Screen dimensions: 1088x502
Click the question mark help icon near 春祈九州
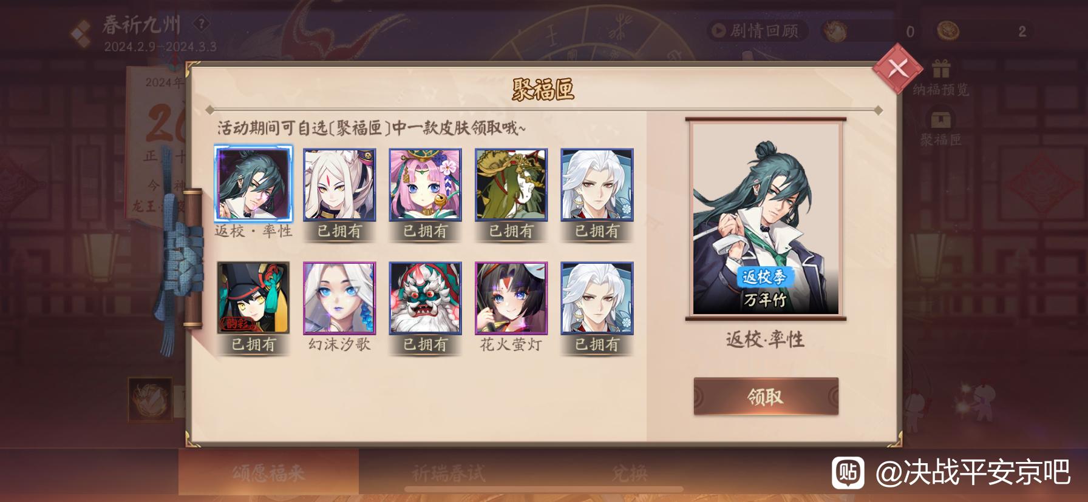(201, 24)
